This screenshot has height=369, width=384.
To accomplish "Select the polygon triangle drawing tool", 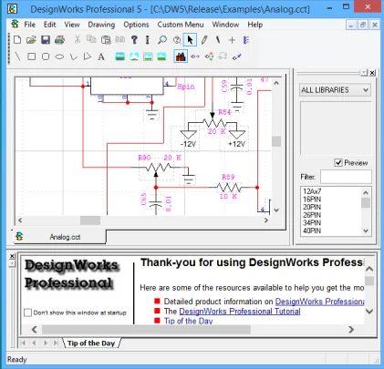I will point(88,56).
